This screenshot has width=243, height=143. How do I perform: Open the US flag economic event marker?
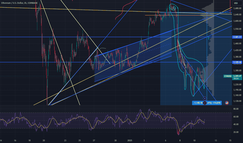[x=227, y=103]
